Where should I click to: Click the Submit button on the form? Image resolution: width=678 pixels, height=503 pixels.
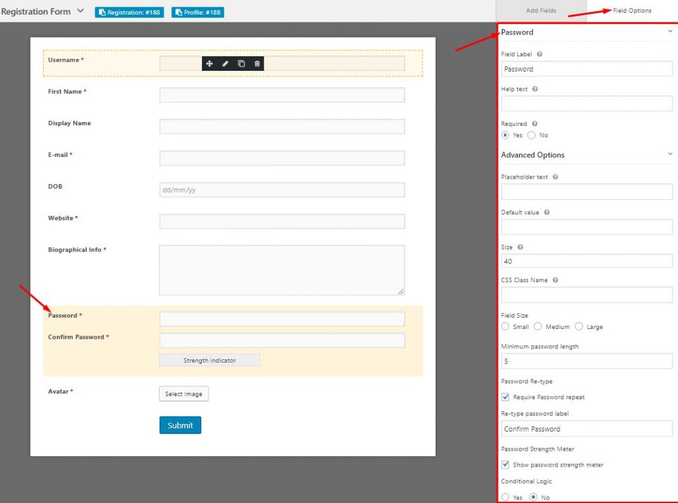pyautogui.click(x=180, y=426)
